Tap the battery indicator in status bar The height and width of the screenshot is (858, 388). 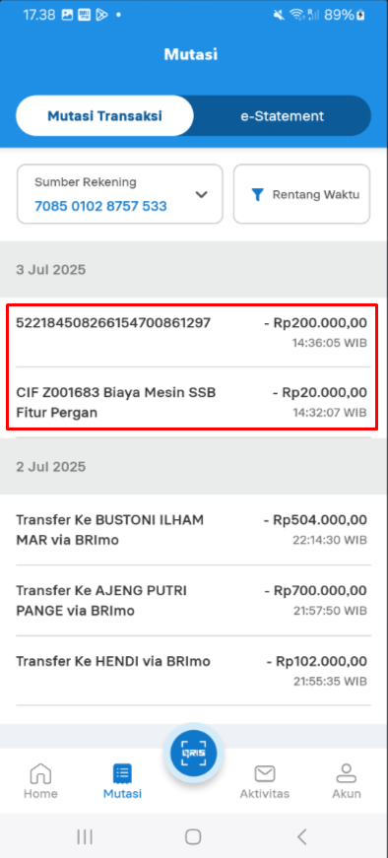pyautogui.click(x=360, y=16)
